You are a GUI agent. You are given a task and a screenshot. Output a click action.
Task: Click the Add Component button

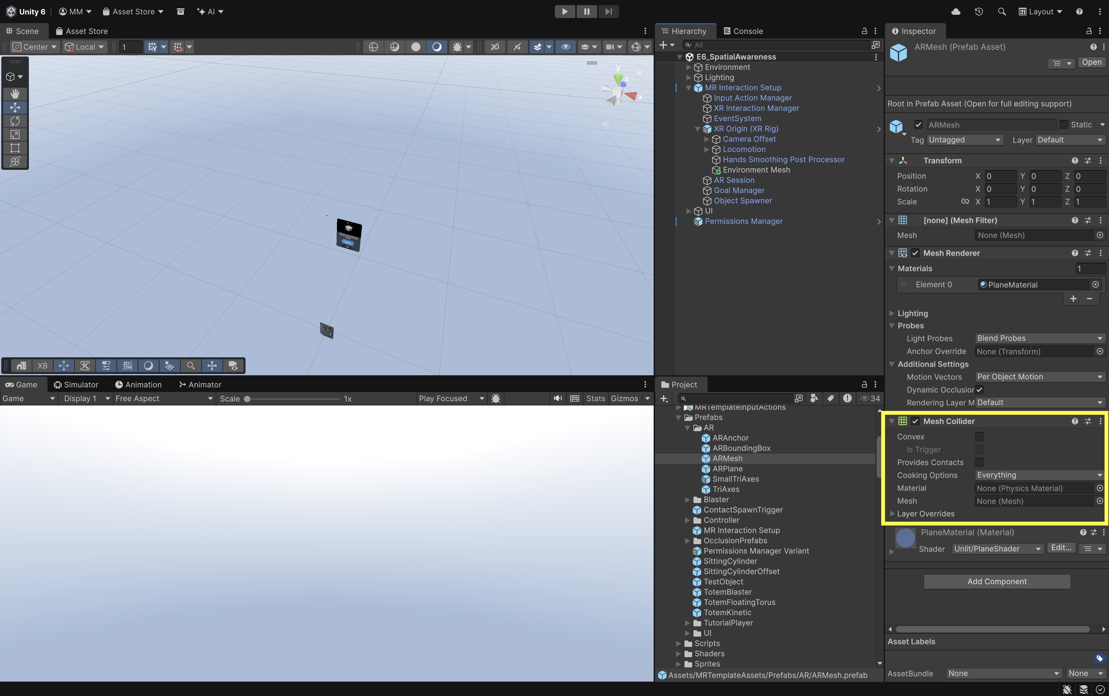pyautogui.click(x=997, y=581)
